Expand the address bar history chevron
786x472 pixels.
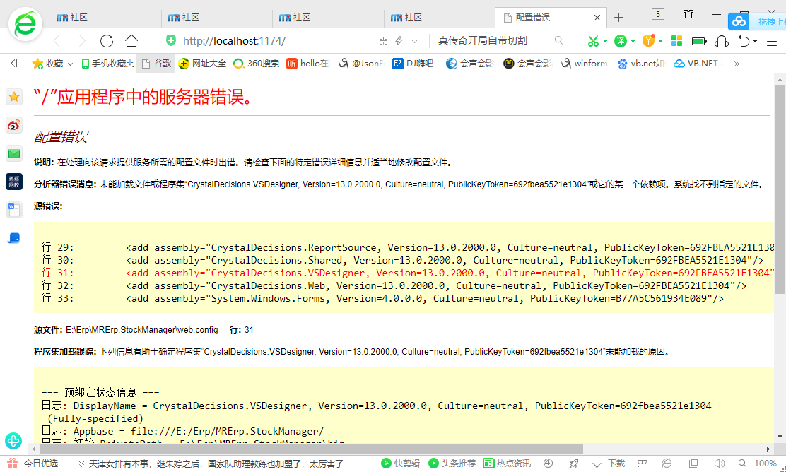coord(414,42)
